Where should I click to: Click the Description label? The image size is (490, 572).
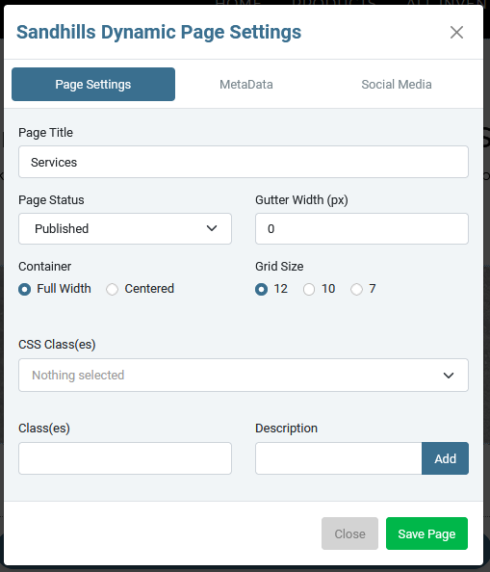(x=286, y=429)
